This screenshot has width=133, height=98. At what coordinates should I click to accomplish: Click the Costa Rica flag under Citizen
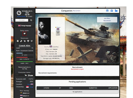click(x=58, y=29)
